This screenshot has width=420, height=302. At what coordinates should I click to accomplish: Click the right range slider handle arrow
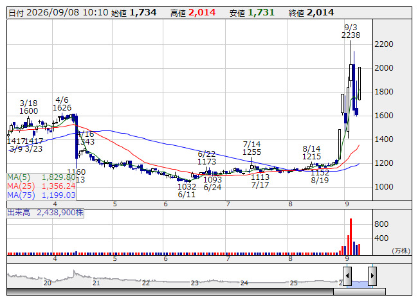tap(372, 276)
